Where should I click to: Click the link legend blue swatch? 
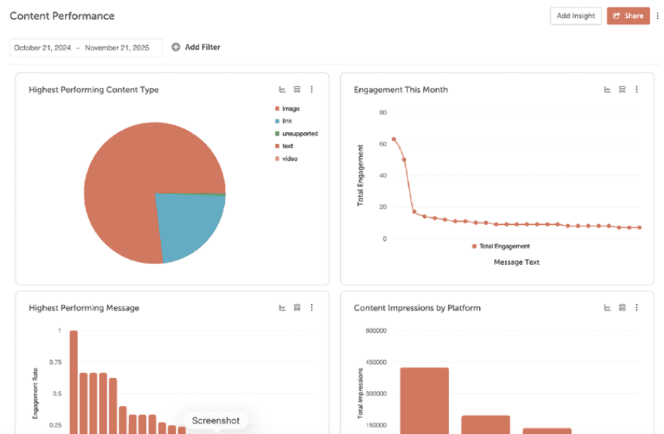point(278,121)
